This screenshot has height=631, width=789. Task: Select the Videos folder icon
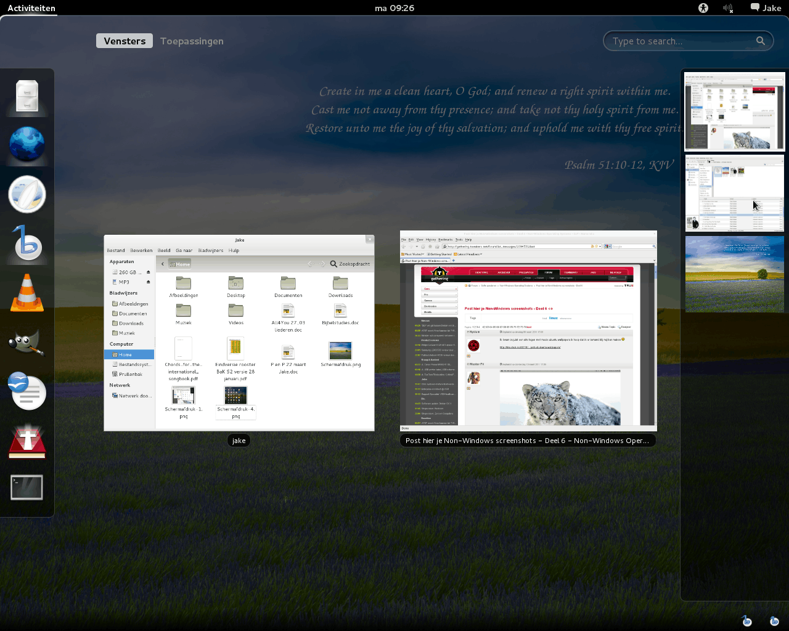pos(236,310)
